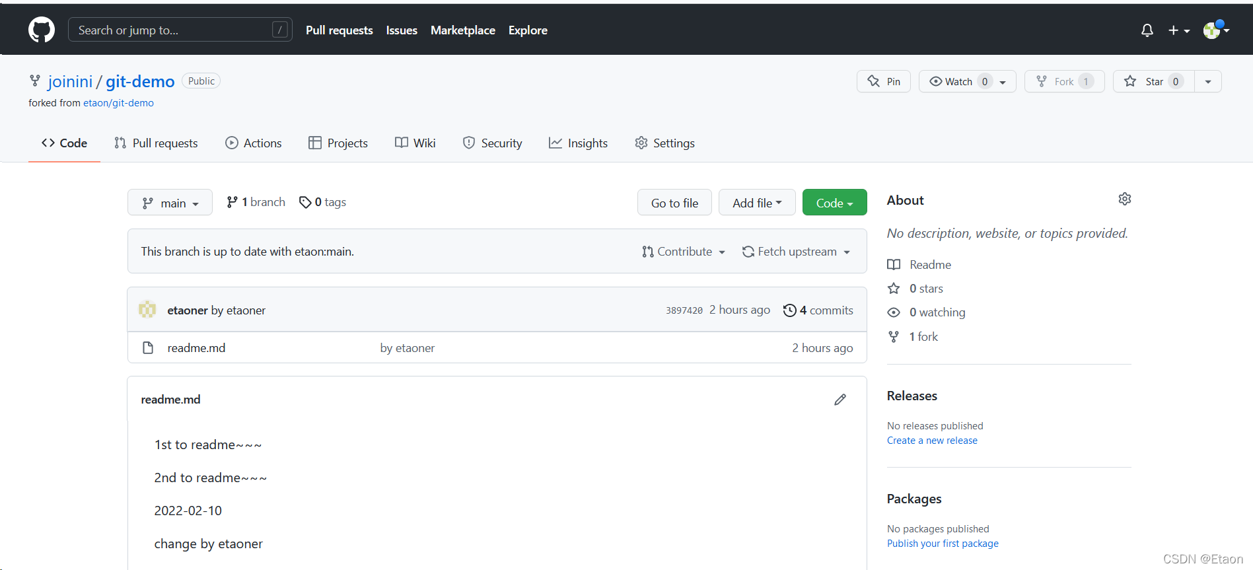Star the git-demo repository

[1153, 81]
